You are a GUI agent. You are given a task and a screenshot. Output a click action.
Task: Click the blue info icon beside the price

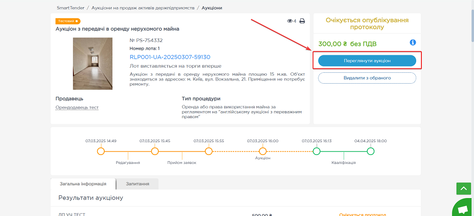pos(412,43)
